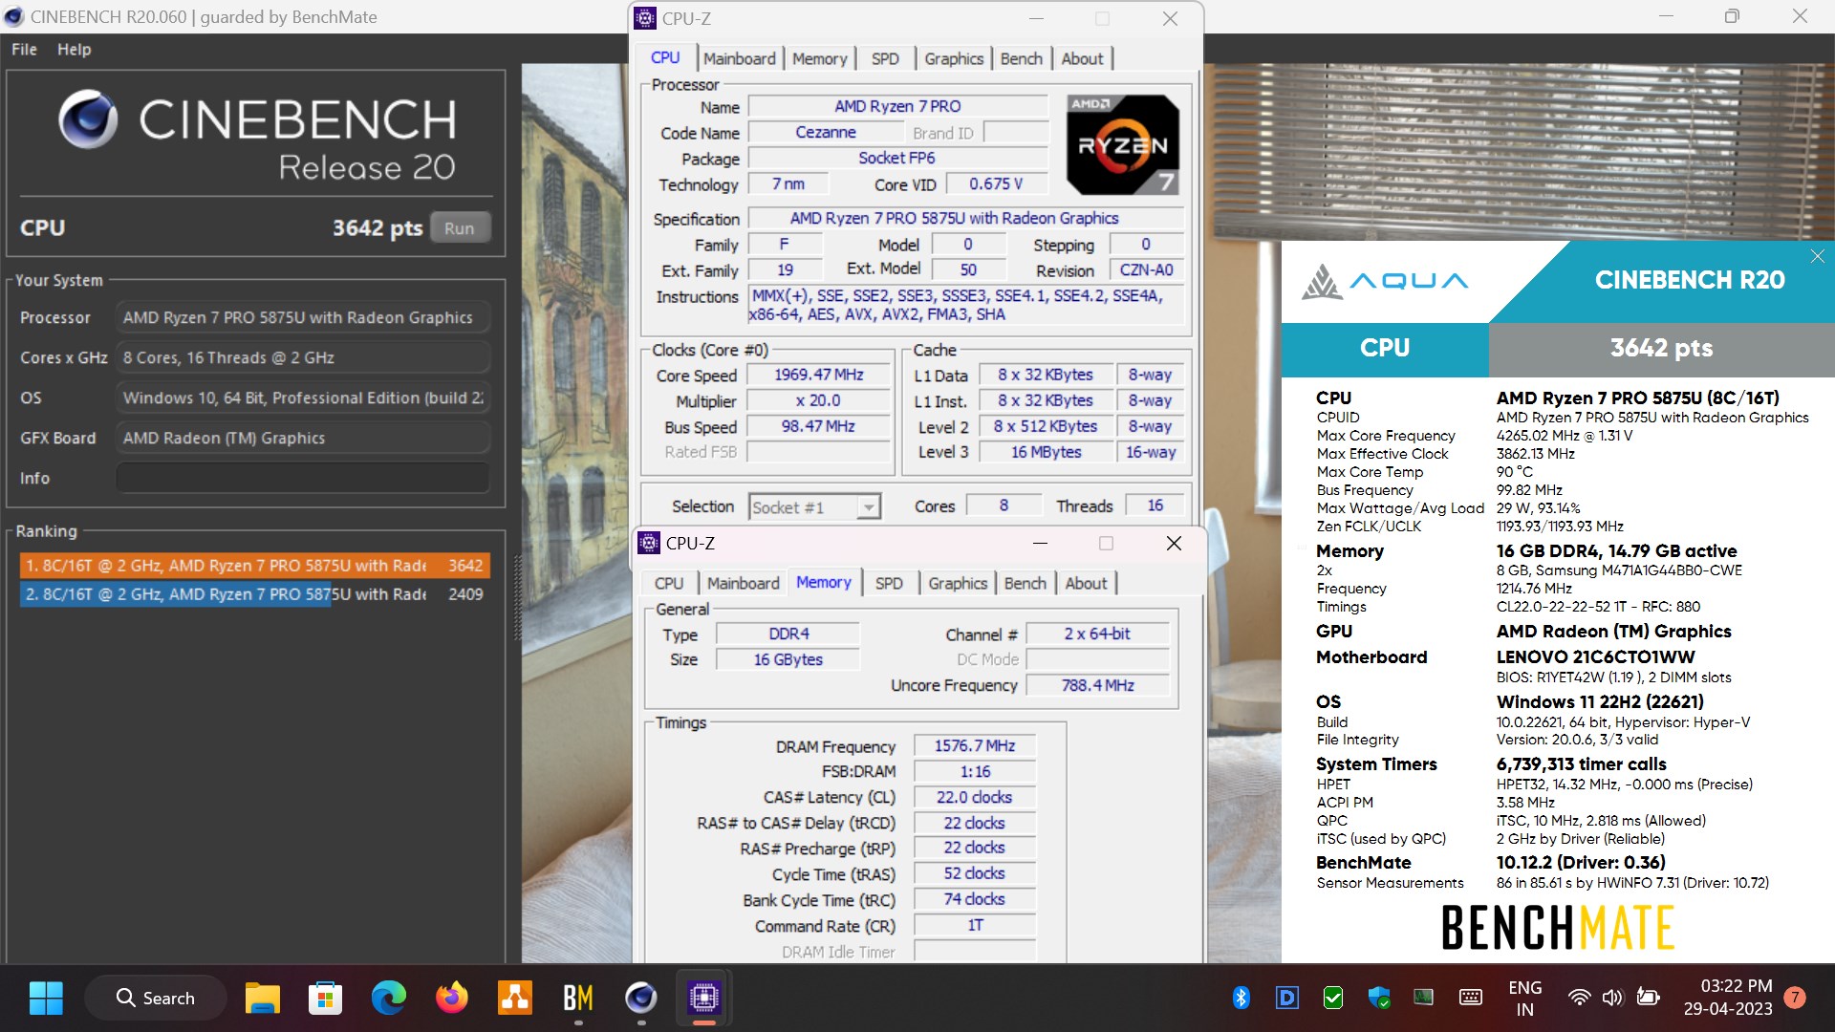Click the Cinebench icon in the title bar
1835x1032 pixels.
pos(14,16)
